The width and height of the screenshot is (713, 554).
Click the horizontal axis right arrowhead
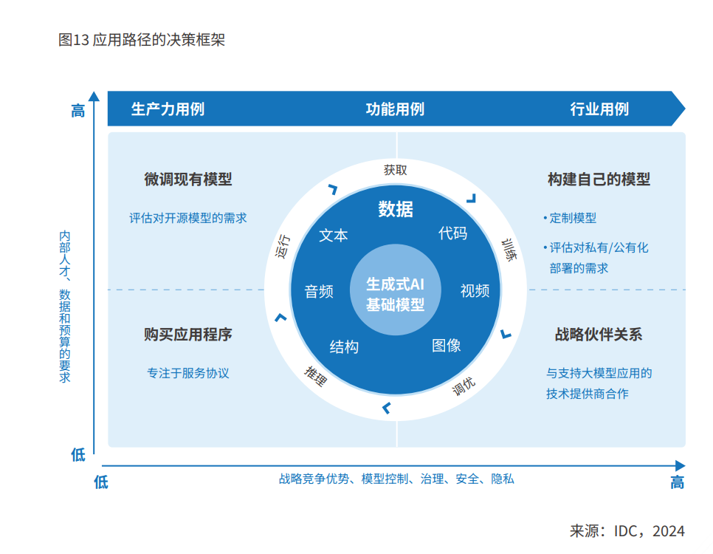coord(679,465)
